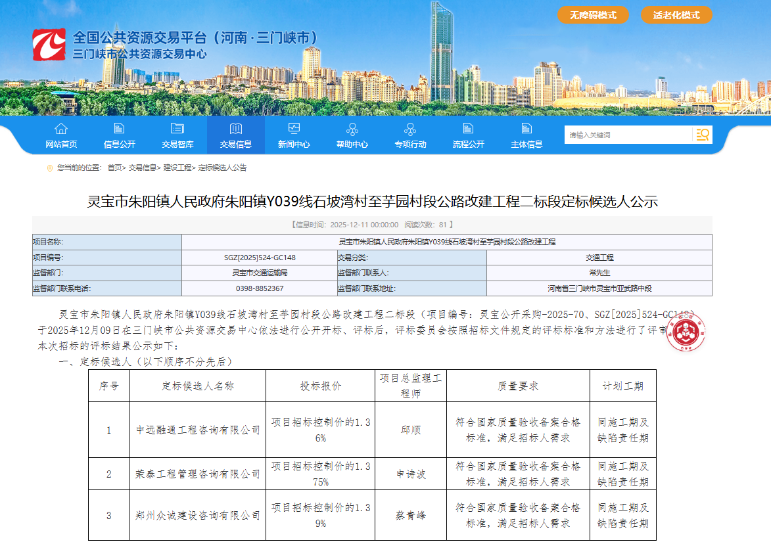Click 定标候选人公告 breadcrumb link
The height and width of the screenshot is (544, 771).
click(x=222, y=168)
